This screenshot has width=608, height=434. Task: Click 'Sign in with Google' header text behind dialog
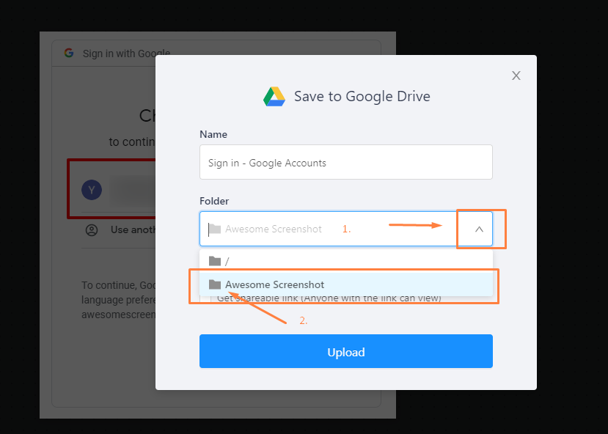click(x=126, y=54)
